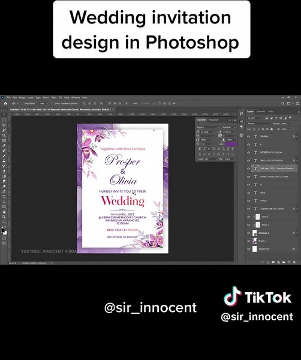
Task: Click the add layer style fx icon
Action: tap(268, 262)
